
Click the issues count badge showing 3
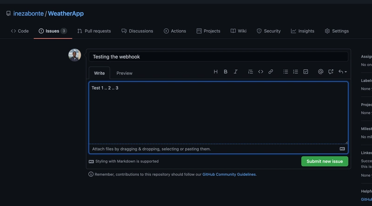64,31
